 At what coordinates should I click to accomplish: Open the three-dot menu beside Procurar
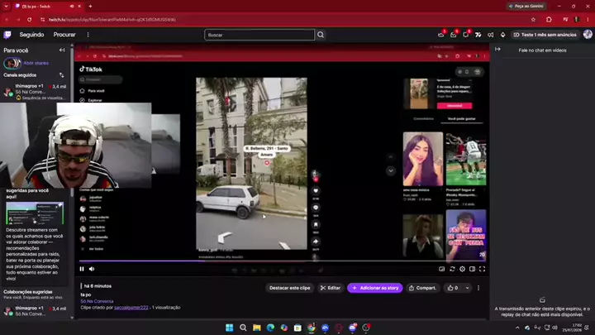(x=88, y=35)
